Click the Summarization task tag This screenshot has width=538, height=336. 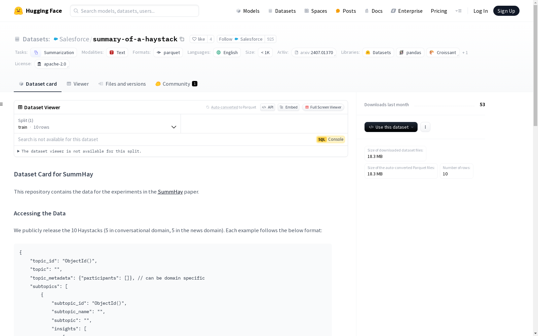click(x=54, y=52)
